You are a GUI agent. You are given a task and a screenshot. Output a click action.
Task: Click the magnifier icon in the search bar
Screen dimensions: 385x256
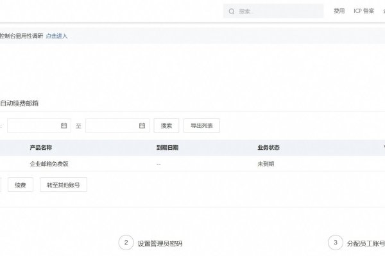tap(231, 12)
